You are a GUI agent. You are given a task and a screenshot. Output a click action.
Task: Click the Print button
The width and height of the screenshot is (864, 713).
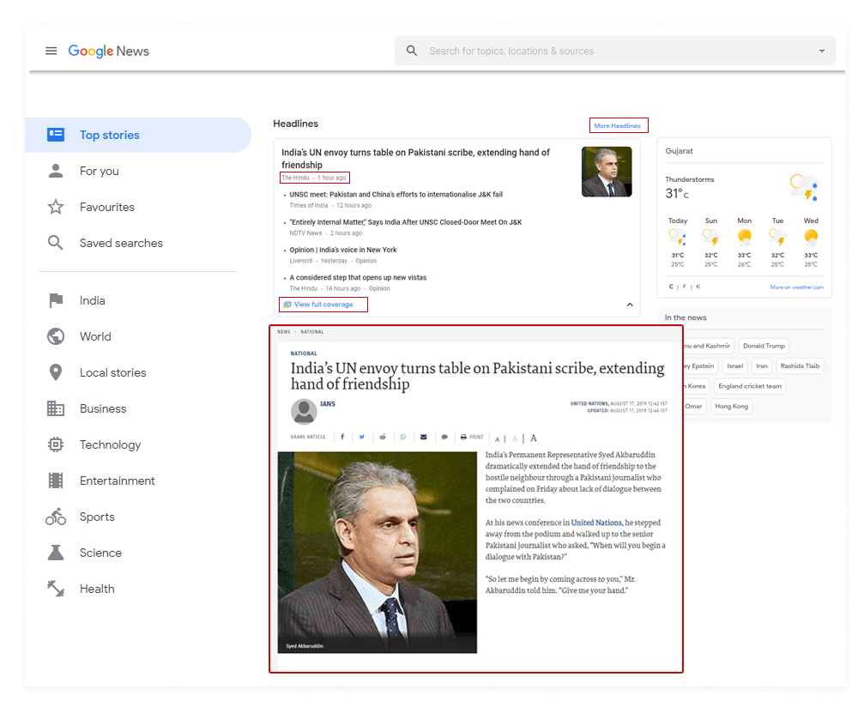pos(472,437)
